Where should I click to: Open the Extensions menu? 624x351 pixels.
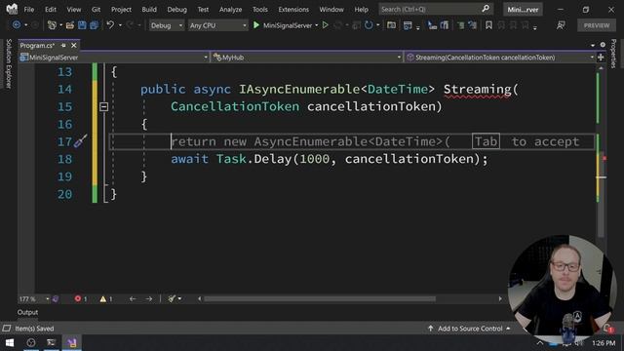(x=293, y=9)
